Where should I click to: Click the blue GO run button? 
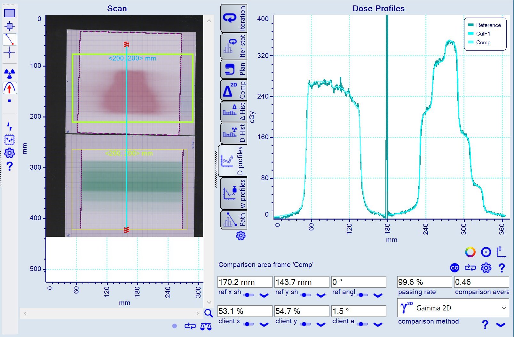(455, 268)
